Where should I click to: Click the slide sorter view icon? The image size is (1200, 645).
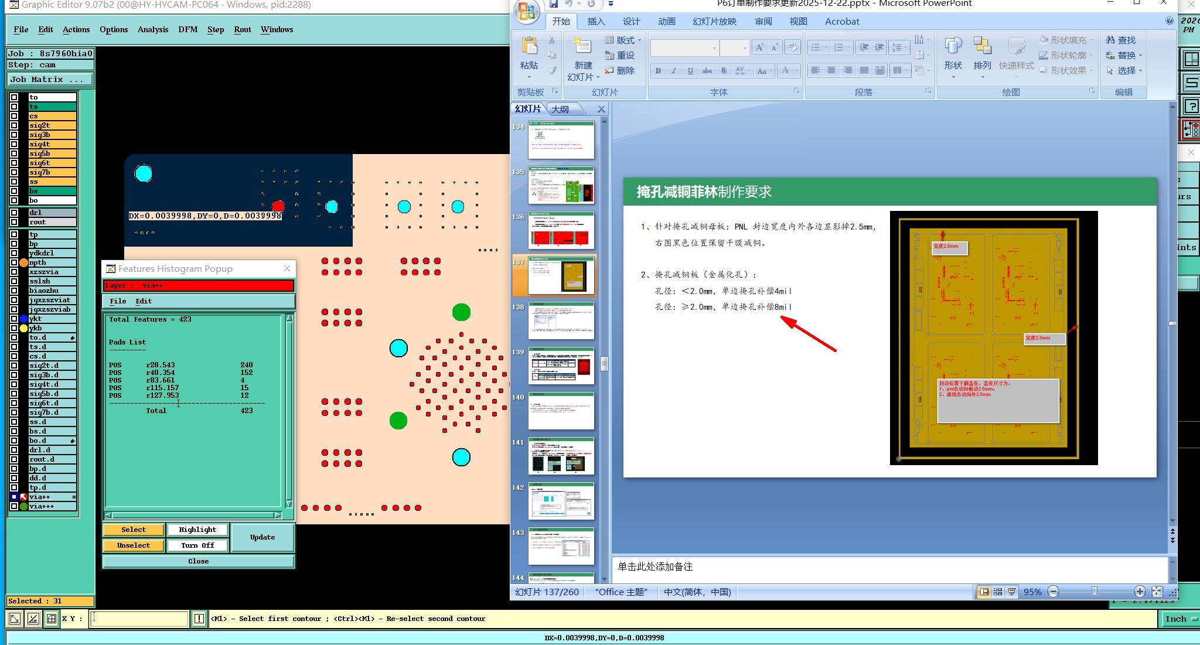point(998,592)
